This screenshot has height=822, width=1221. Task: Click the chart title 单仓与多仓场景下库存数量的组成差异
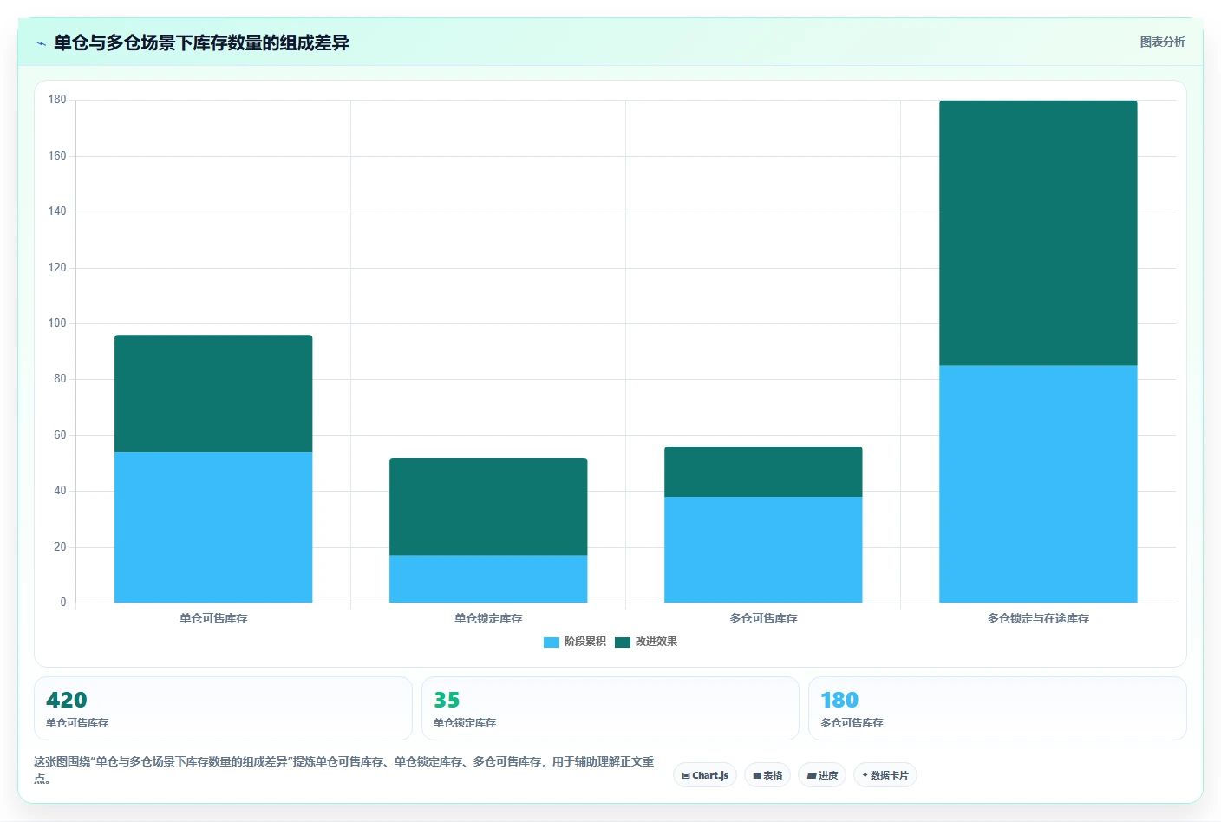[x=201, y=42]
